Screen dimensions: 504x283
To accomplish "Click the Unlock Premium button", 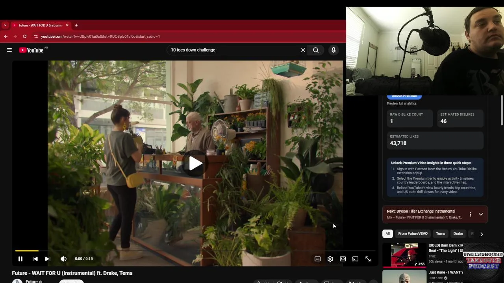I will (404, 96).
